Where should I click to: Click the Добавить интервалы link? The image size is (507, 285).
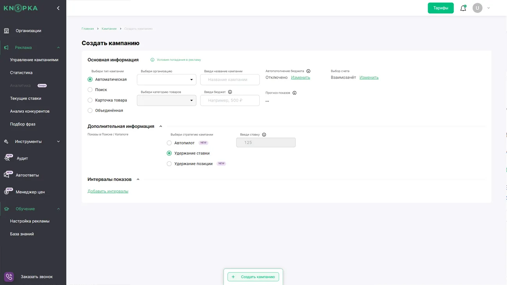pyautogui.click(x=108, y=191)
